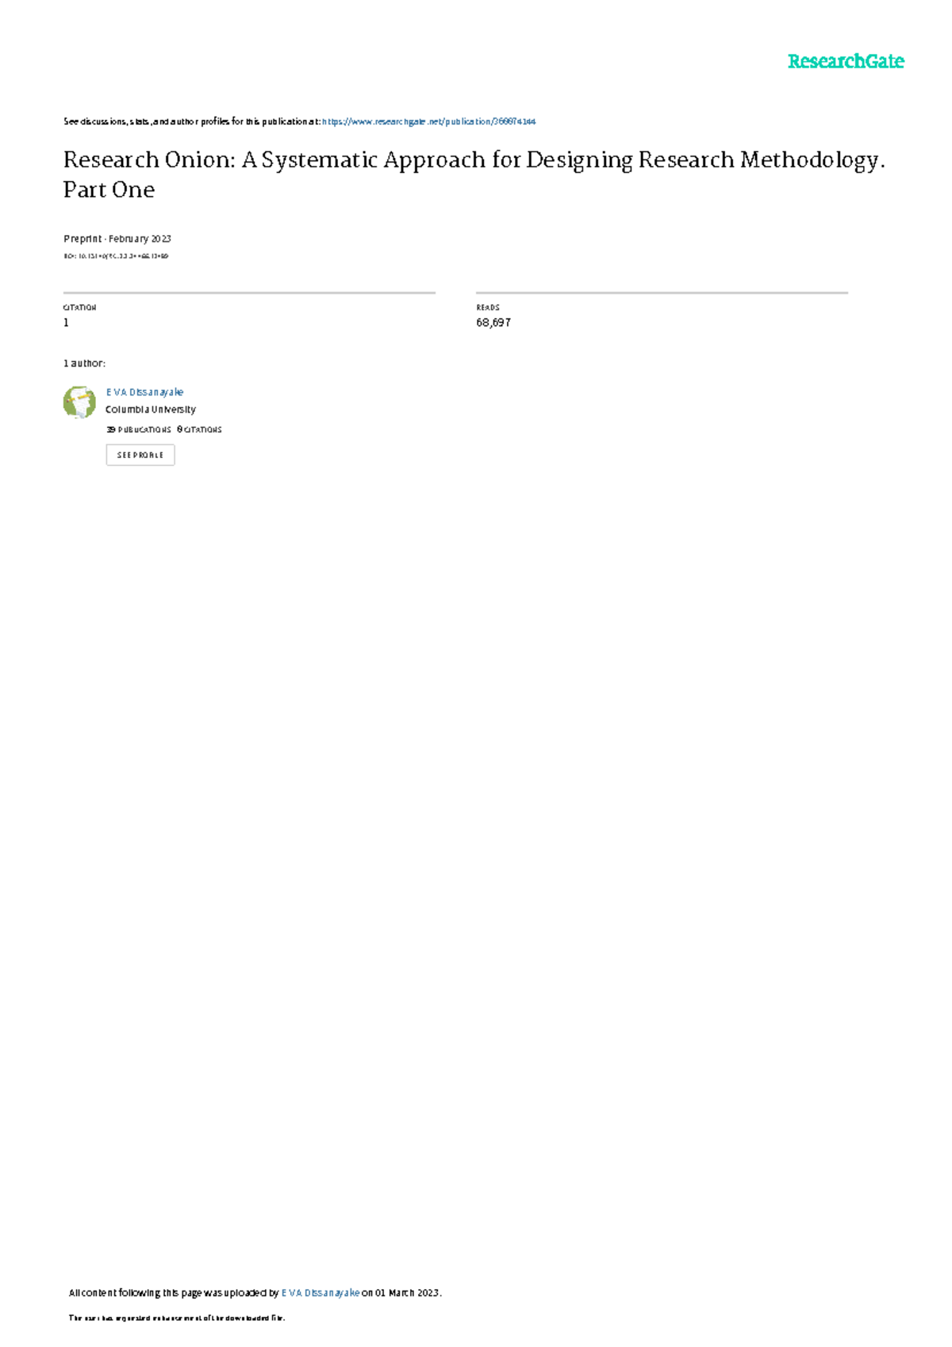
Task: Click the CITATION count showing 1
Action: pyautogui.click(x=67, y=322)
